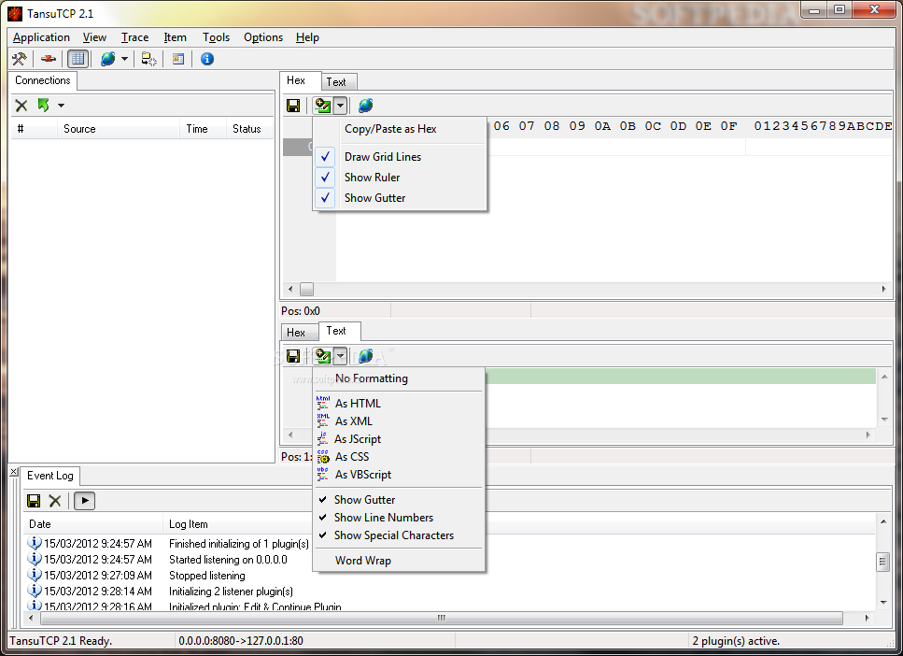Select the Event Log tab
Screen dimensions: 903x656
tap(50, 476)
